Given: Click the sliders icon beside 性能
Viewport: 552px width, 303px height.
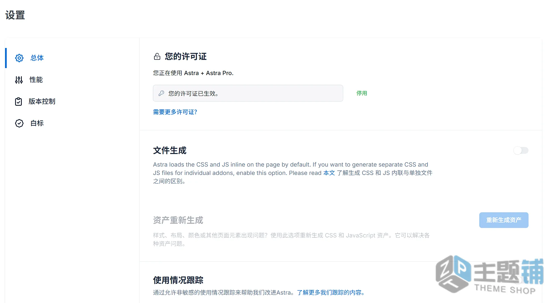Looking at the screenshot, I should 19,80.
